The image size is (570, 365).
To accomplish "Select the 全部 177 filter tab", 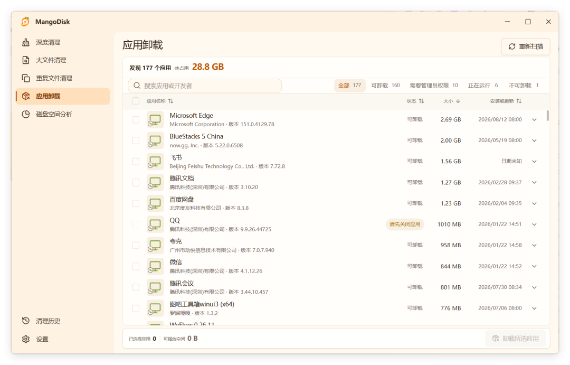I will [x=350, y=86].
